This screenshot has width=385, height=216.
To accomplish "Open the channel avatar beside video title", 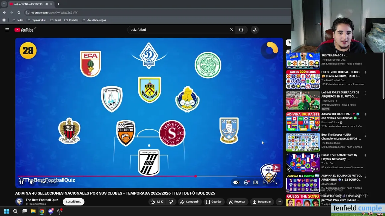I will tap(19, 202).
